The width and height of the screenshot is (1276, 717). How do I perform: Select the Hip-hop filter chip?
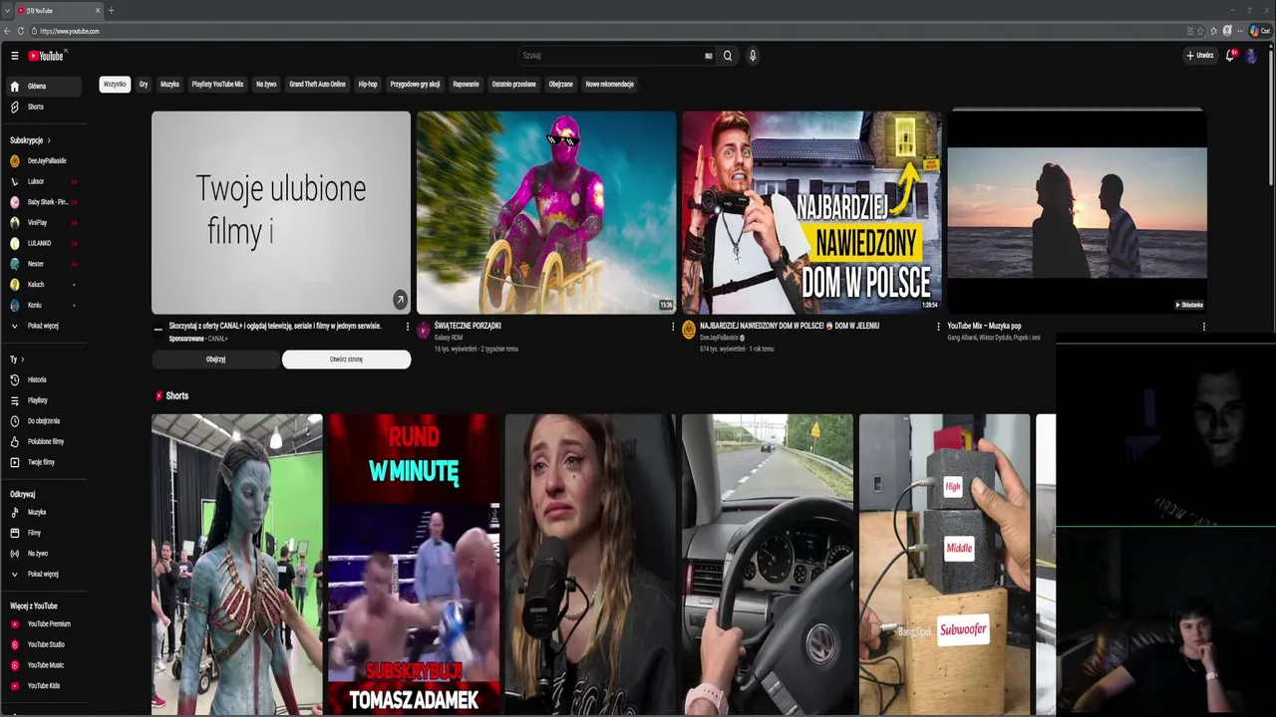pos(368,85)
